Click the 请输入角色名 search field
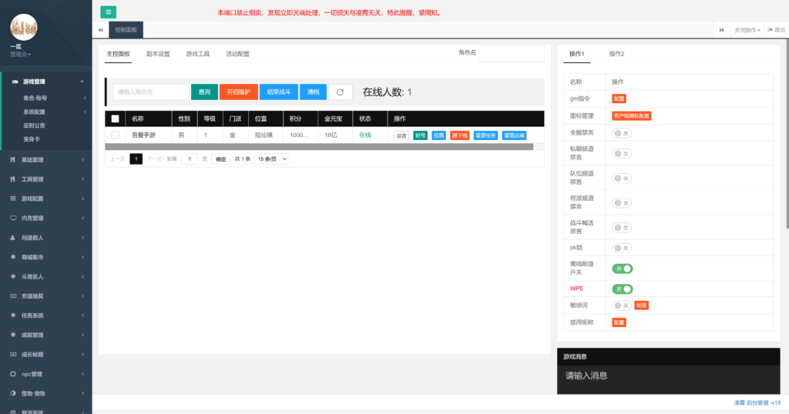789x414 pixels. point(151,92)
